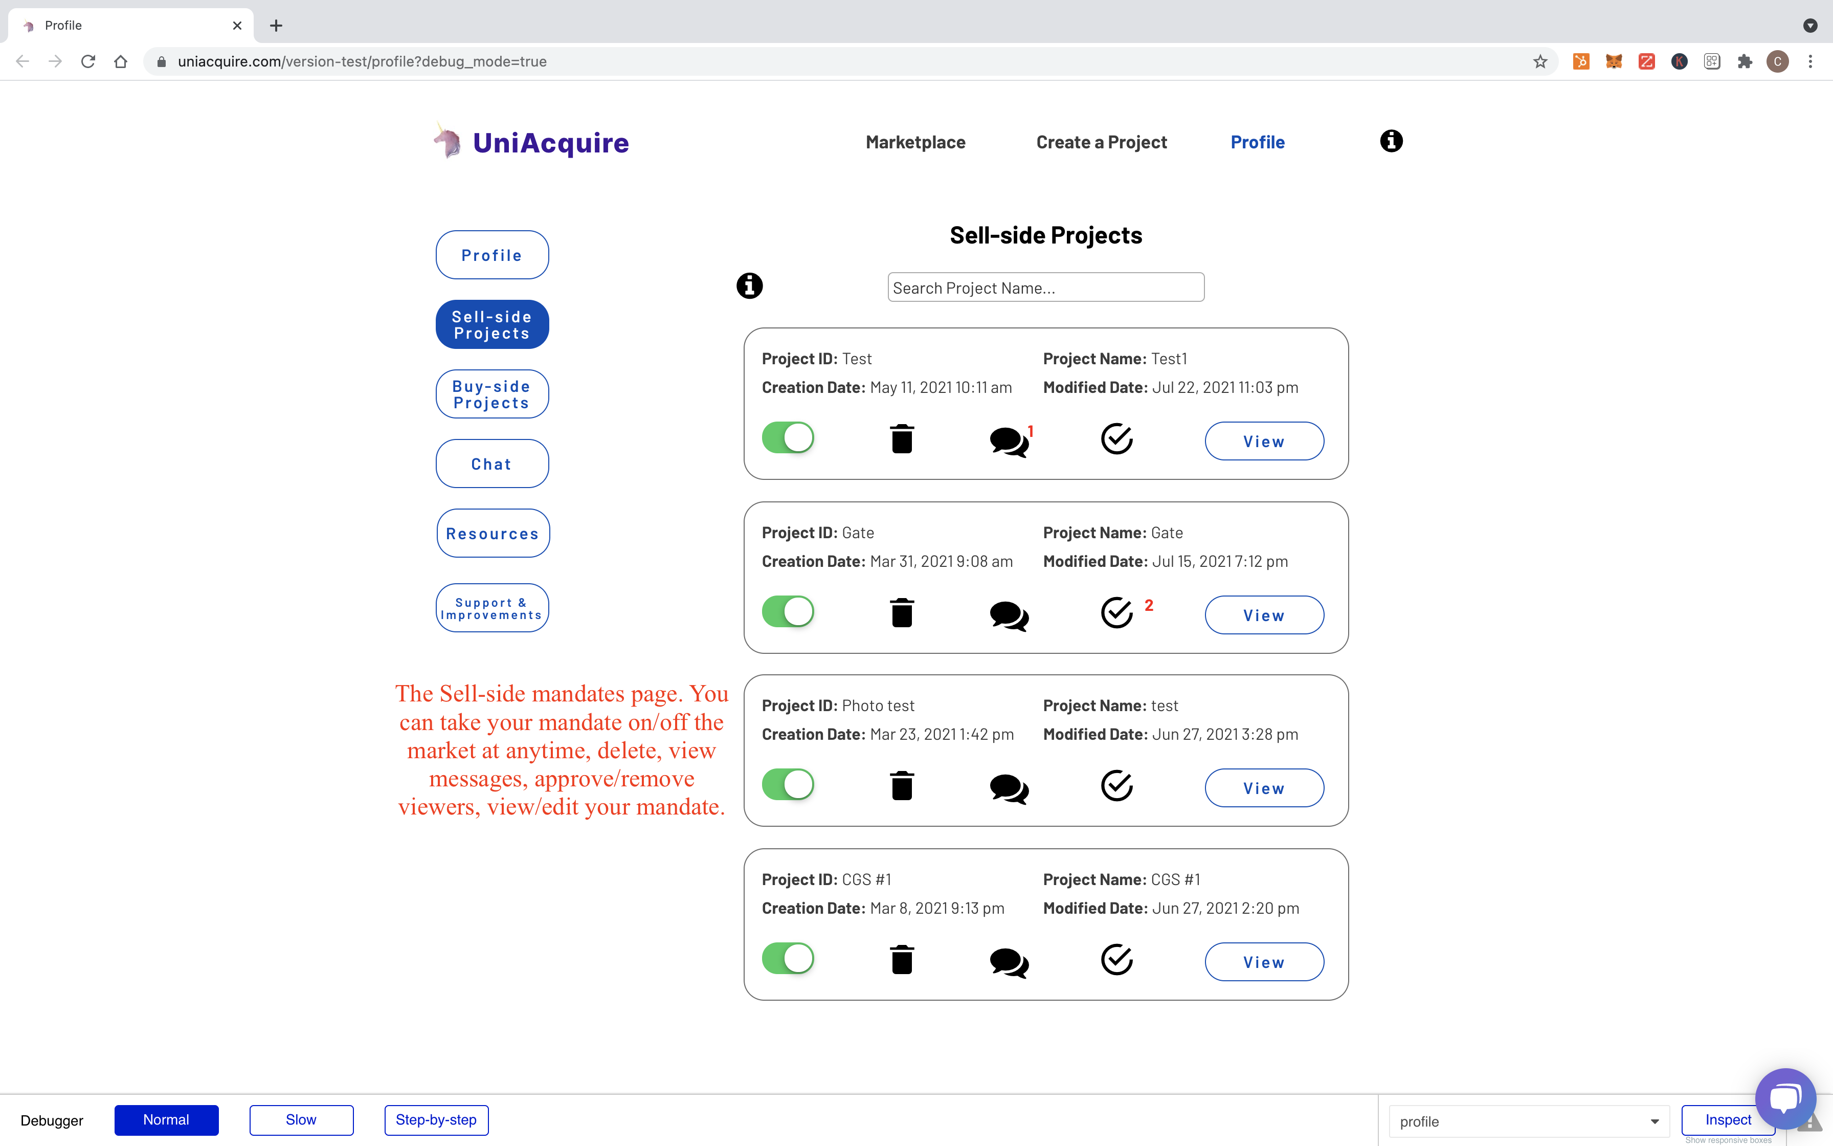The height and width of the screenshot is (1146, 1833).
Task: Open messages for the CGS #1 project
Action: pyautogui.click(x=1008, y=962)
